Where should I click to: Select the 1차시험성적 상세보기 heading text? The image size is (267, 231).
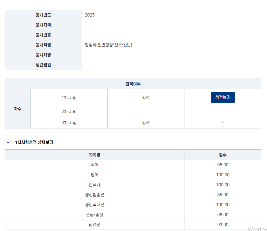click(34, 142)
